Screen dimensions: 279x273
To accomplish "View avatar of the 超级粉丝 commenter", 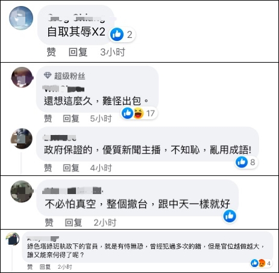I will [x=22, y=77].
